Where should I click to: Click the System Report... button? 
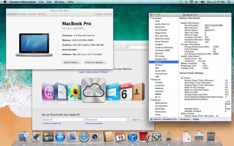[72, 62]
